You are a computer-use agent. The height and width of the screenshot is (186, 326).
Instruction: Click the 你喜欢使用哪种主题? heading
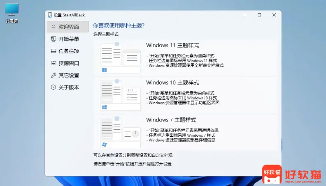click(x=119, y=25)
